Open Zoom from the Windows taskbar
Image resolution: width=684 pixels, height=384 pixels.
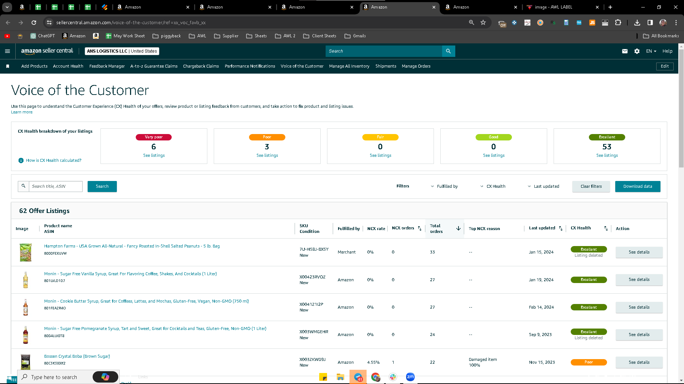click(x=410, y=377)
